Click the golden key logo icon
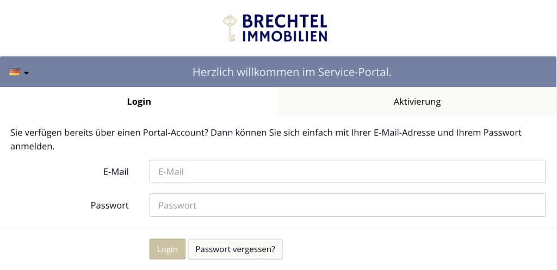Image resolution: width=557 pixels, height=270 pixels. point(231,28)
